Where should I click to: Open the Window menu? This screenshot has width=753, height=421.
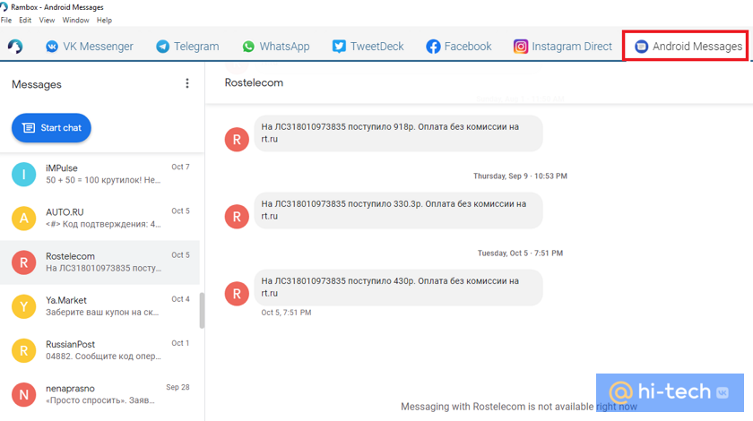tap(75, 21)
